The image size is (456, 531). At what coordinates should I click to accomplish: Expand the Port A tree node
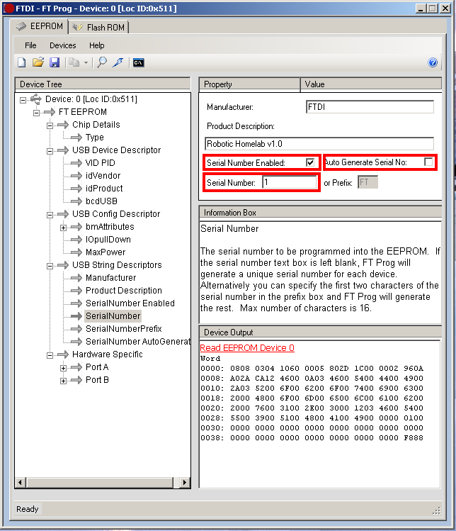pyautogui.click(x=64, y=367)
